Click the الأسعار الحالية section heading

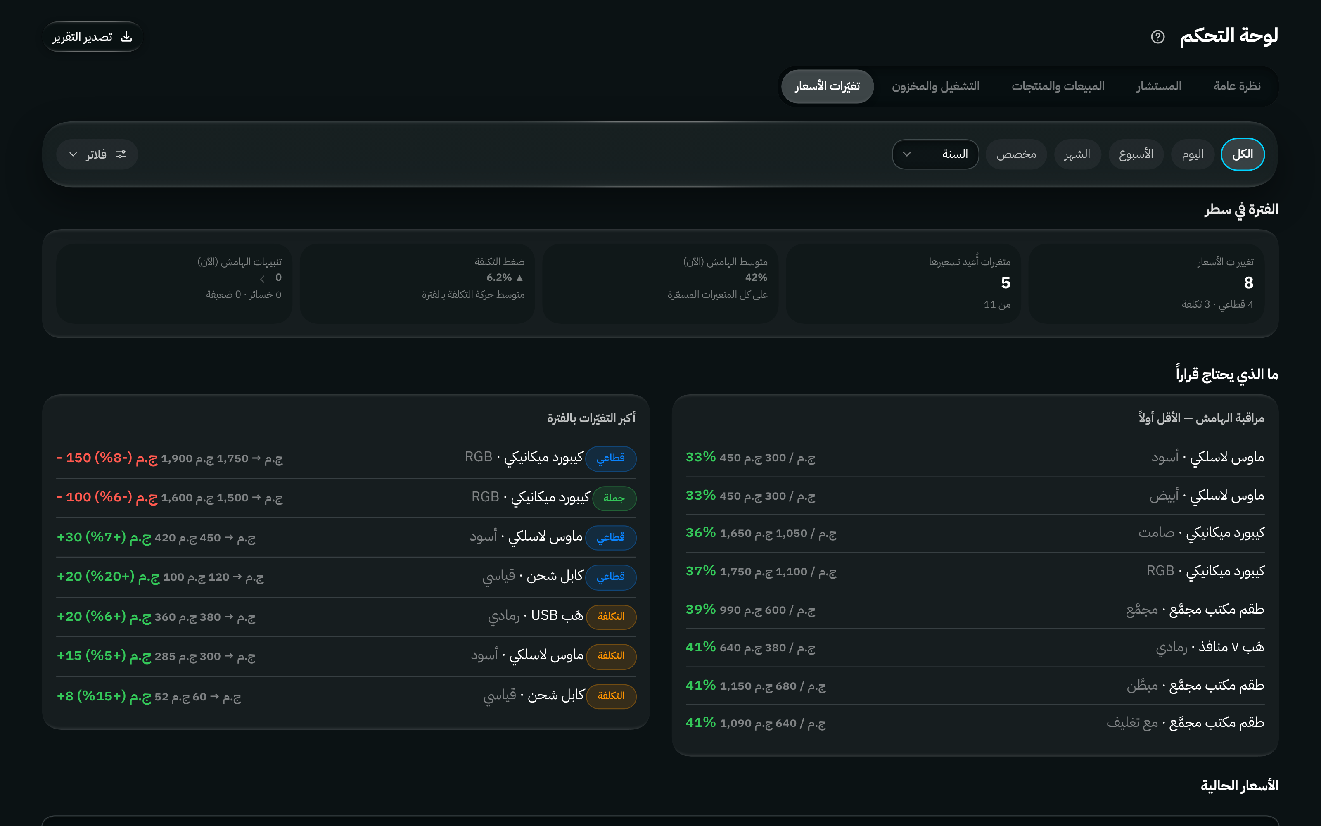click(1239, 786)
